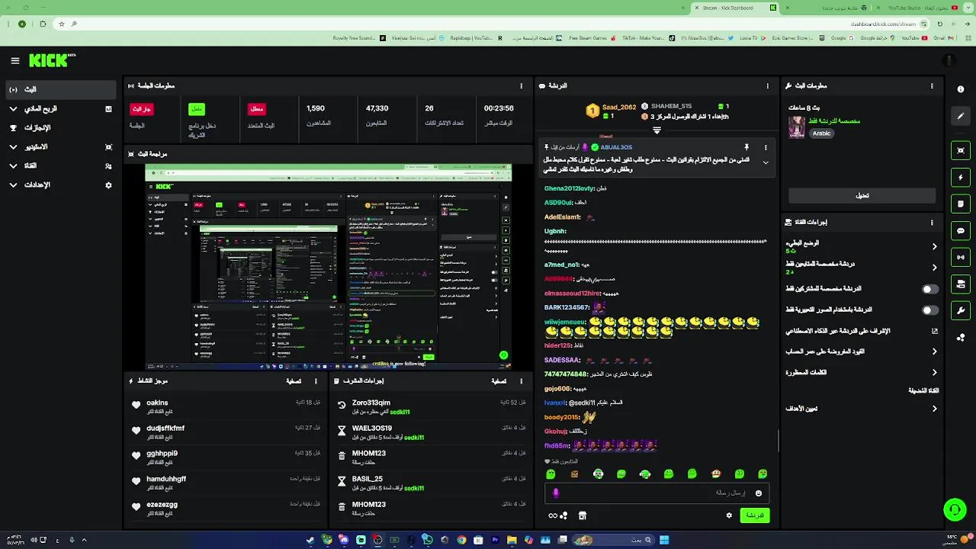Click the KICK logo

coord(52,60)
